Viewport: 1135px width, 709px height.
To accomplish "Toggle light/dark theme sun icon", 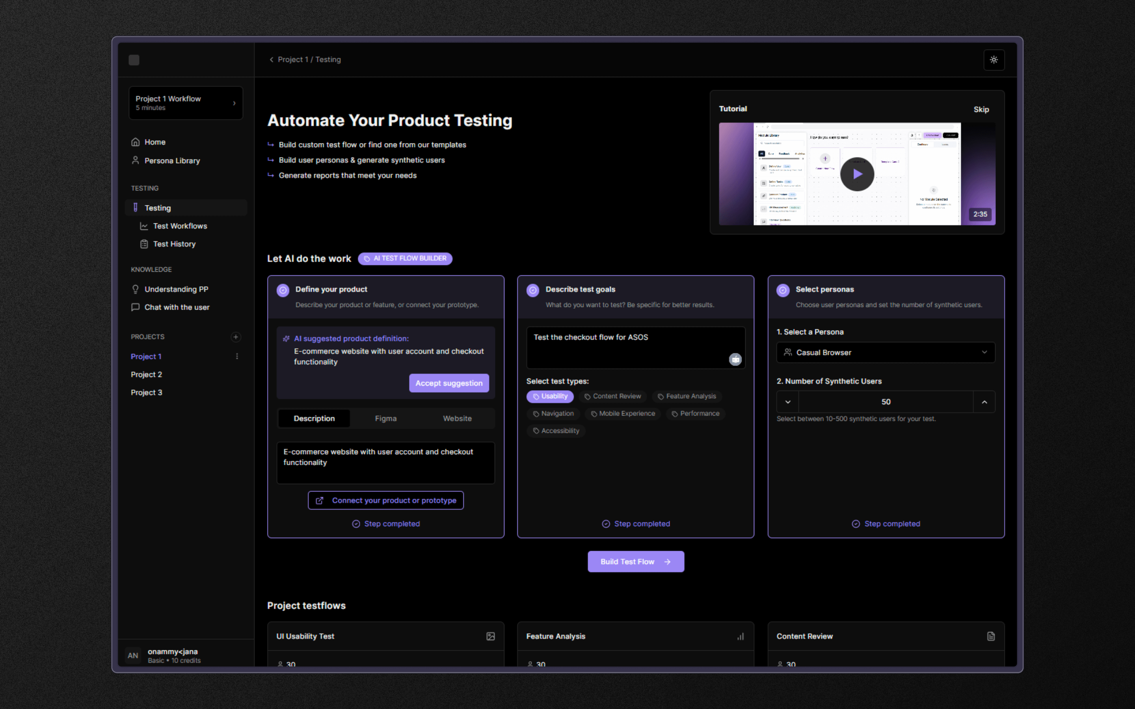I will pos(994,59).
